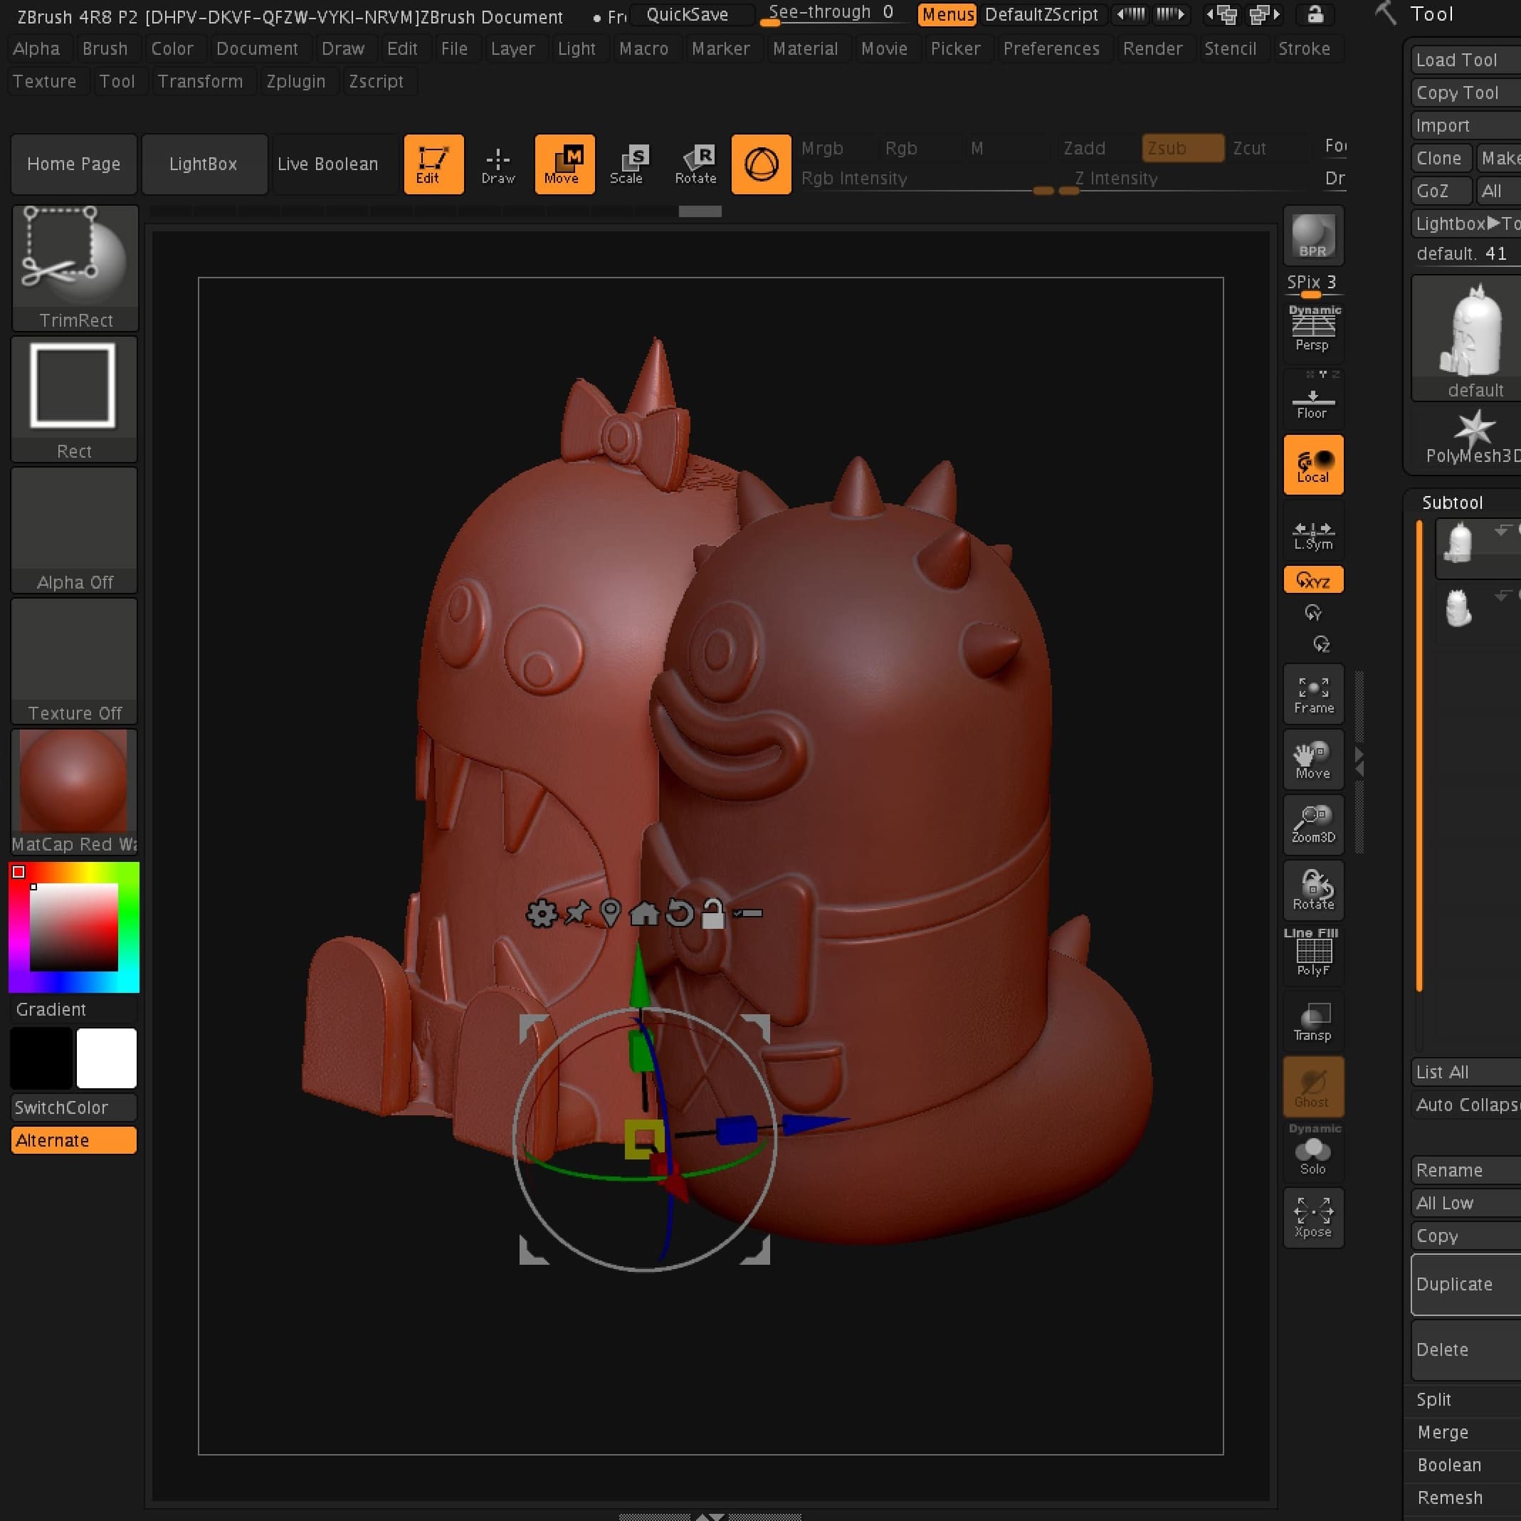Select the second subtool thumbnail
Viewport: 1521px width, 1521px height.
[x=1461, y=610]
